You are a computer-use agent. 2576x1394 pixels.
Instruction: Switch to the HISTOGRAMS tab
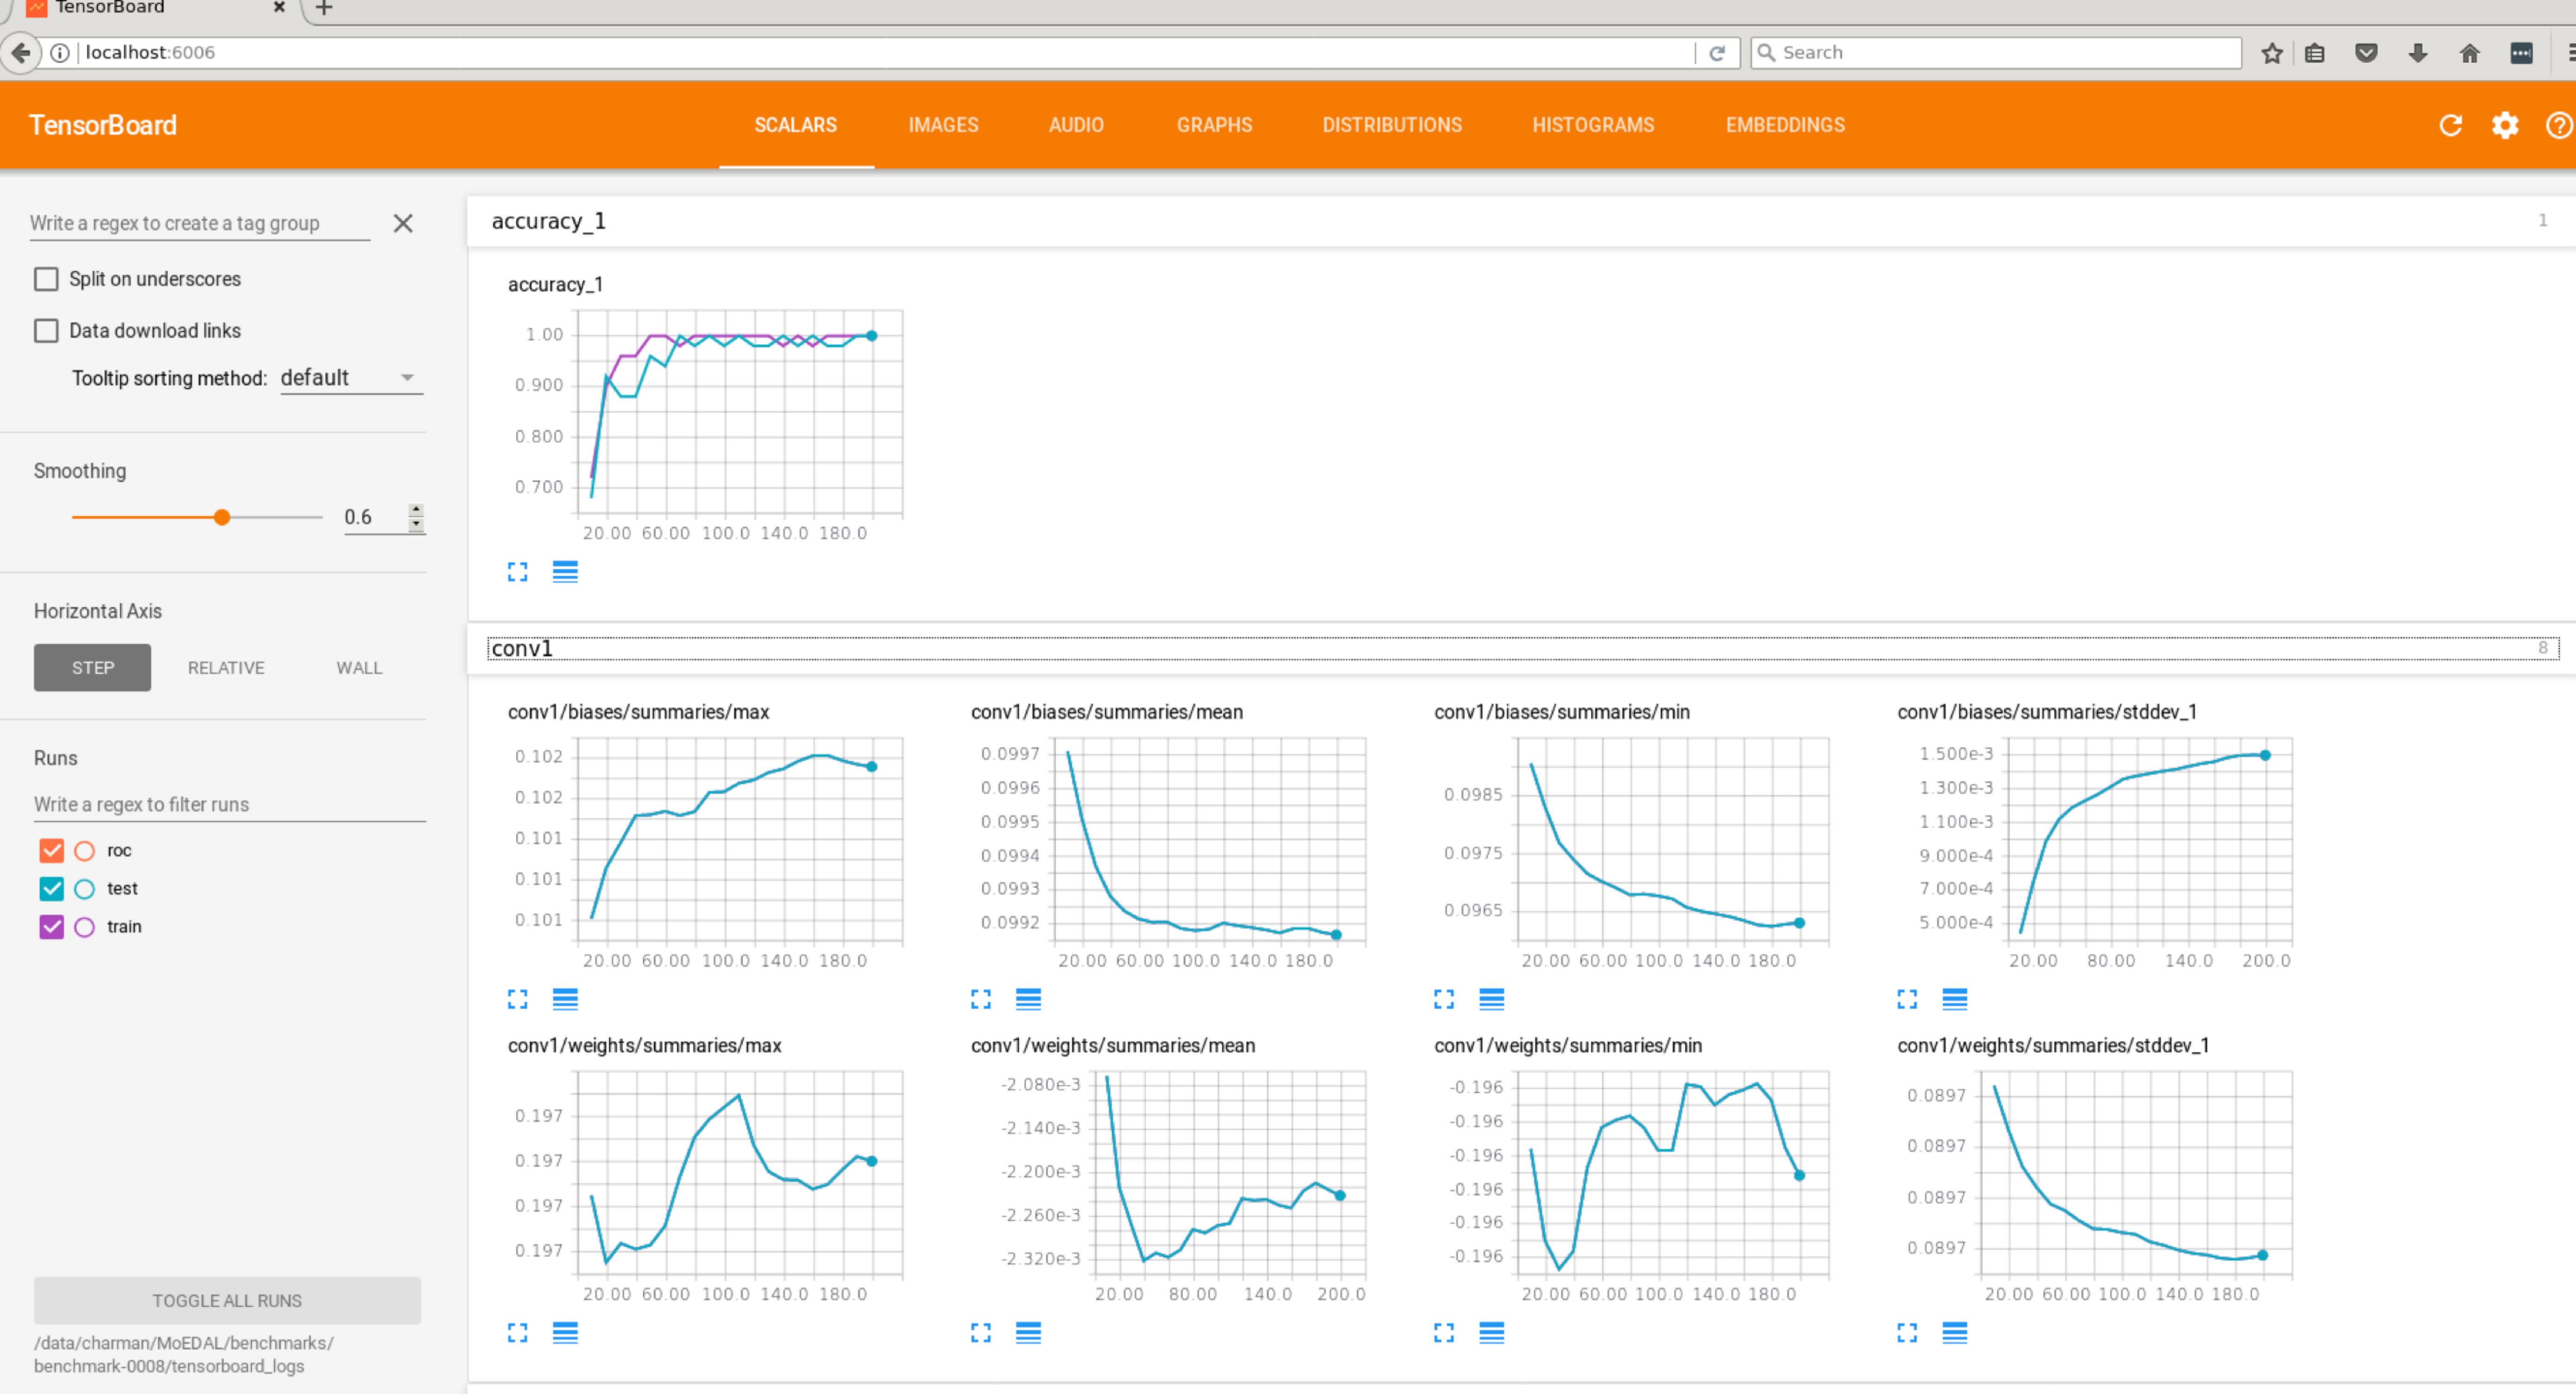(x=1593, y=125)
